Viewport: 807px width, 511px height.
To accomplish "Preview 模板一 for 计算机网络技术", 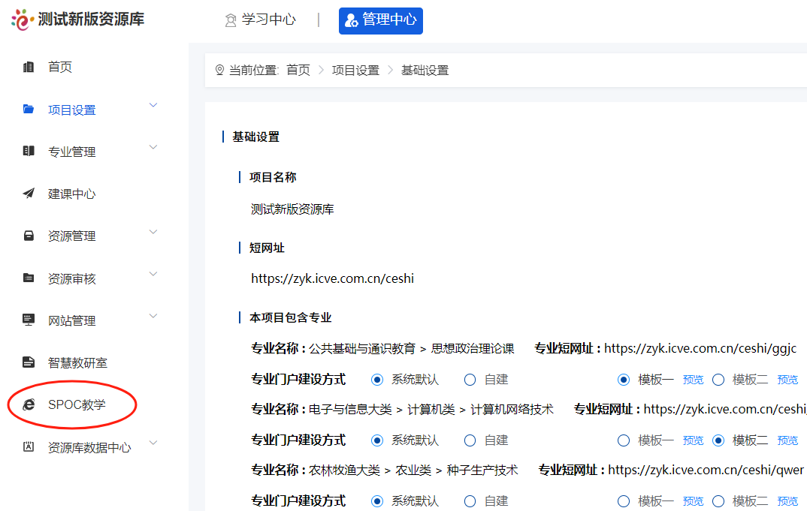I will (x=694, y=440).
